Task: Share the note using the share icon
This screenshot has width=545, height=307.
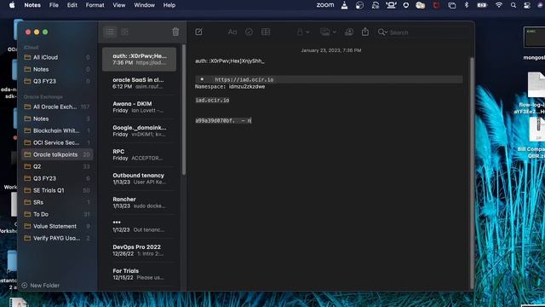Action: click(365, 32)
